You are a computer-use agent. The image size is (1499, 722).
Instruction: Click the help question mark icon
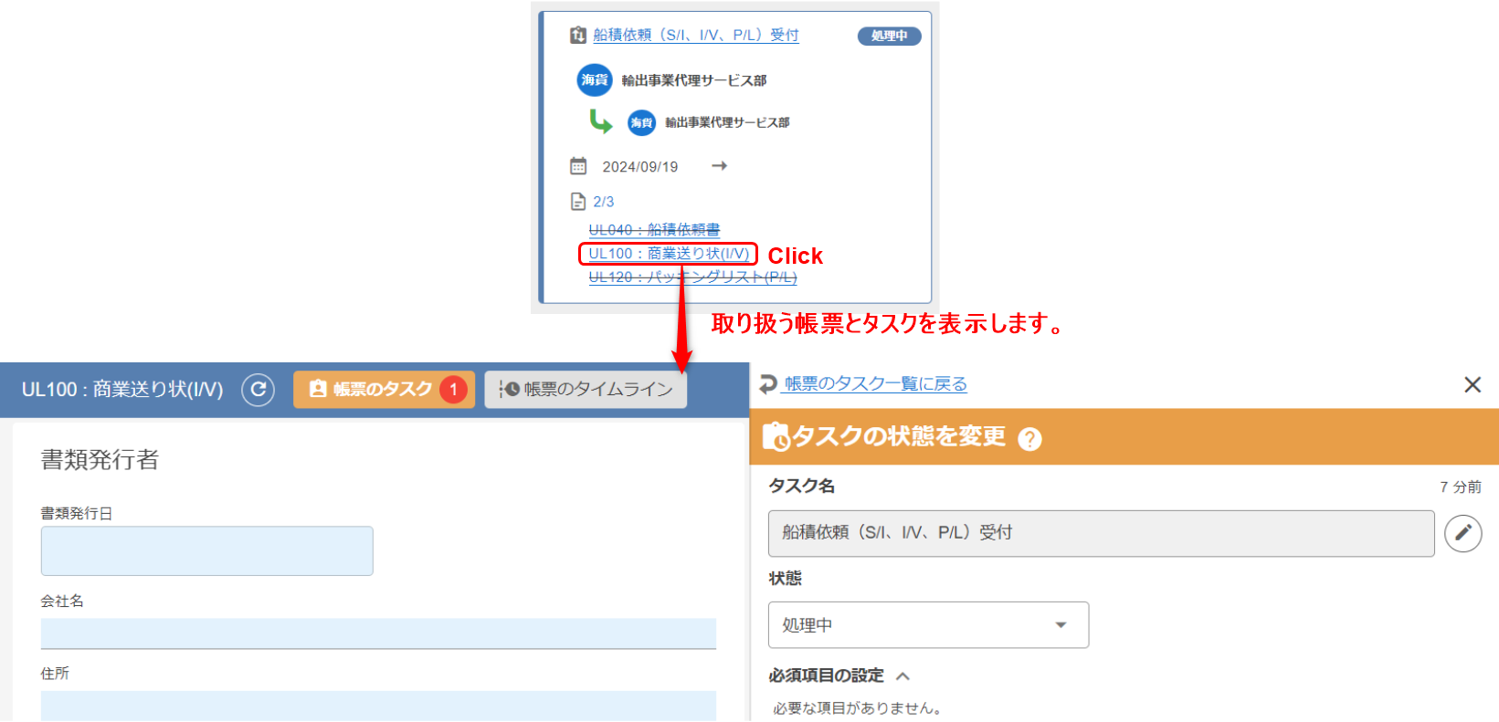click(1029, 439)
